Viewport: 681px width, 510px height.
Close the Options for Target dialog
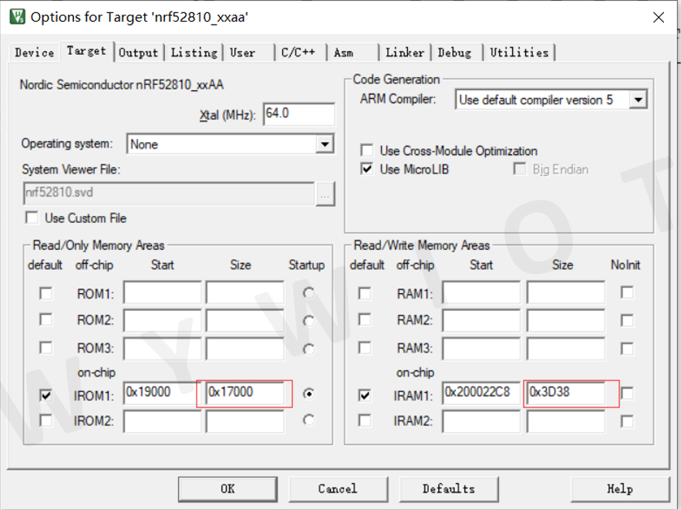[659, 18]
